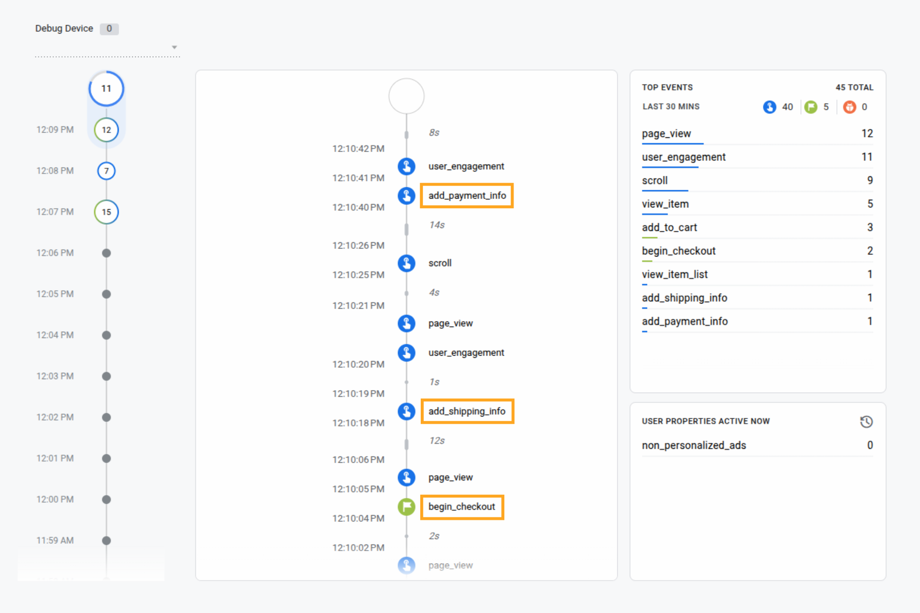Click the orange errors icon showing 0
Viewport: 920px width, 613px height.
pyautogui.click(x=850, y=107)
